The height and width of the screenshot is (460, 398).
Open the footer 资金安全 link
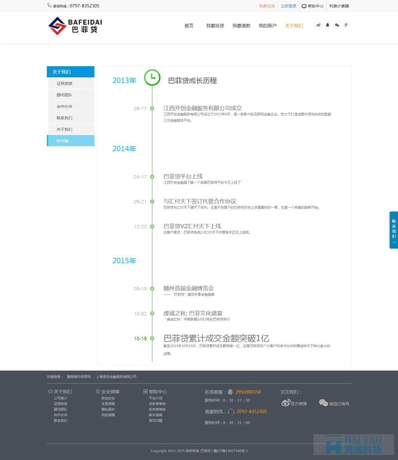pos(108,398)
